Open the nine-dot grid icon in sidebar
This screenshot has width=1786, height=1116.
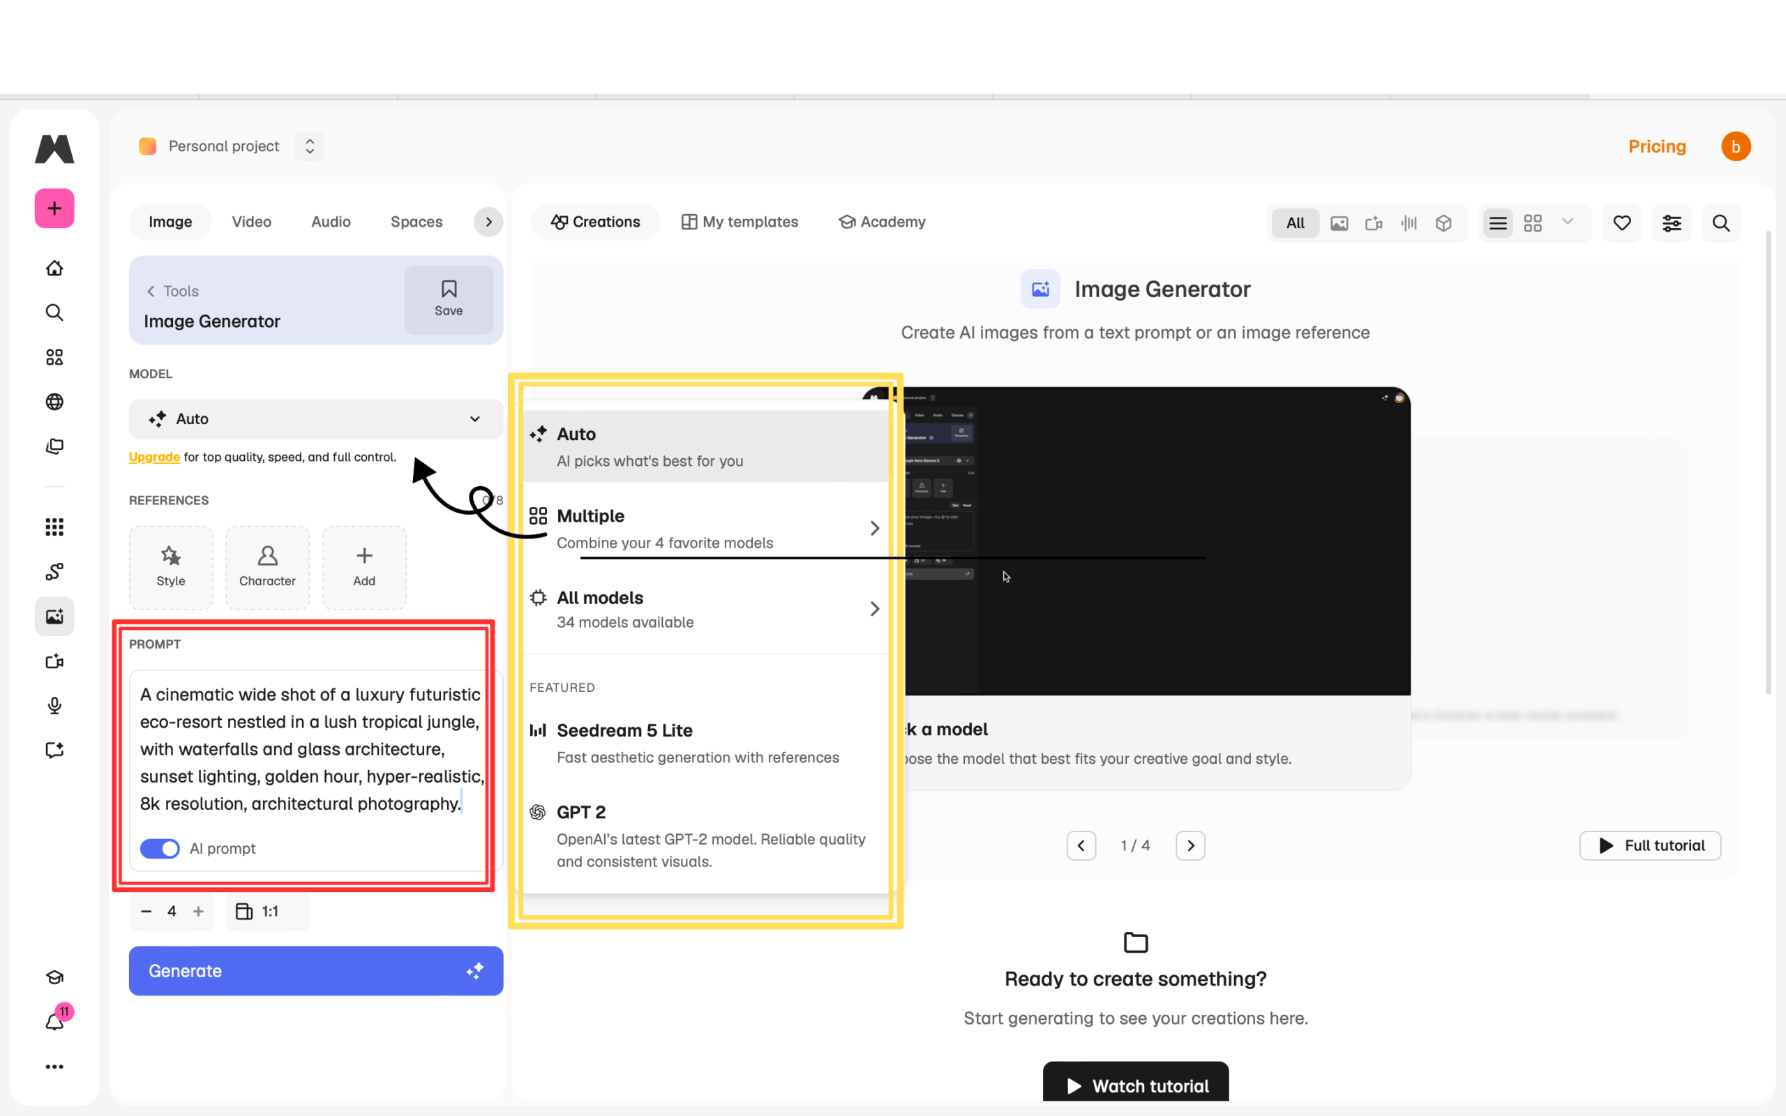[x=54, y=527]
